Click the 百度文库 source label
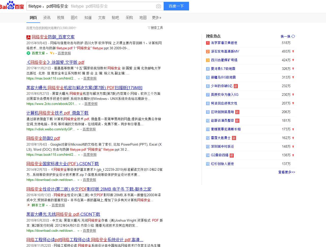 [38, 53]
